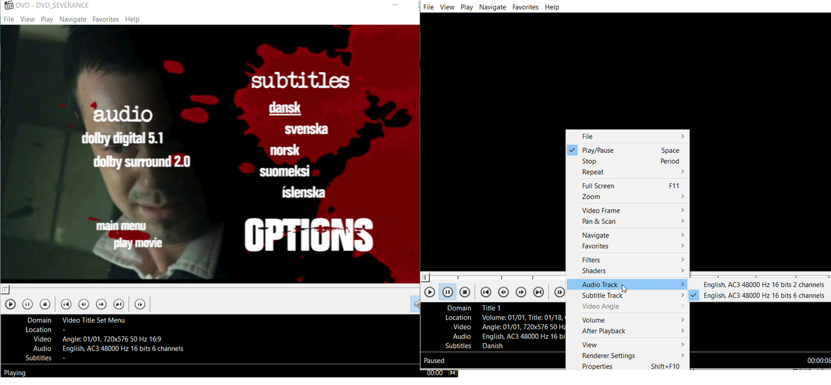Expand Zoom submenu in context menu

[x=627, y=197]
